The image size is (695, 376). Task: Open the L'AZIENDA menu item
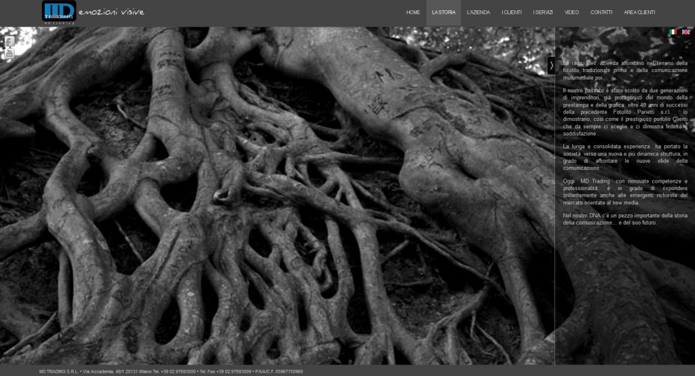tap(478, 13)
